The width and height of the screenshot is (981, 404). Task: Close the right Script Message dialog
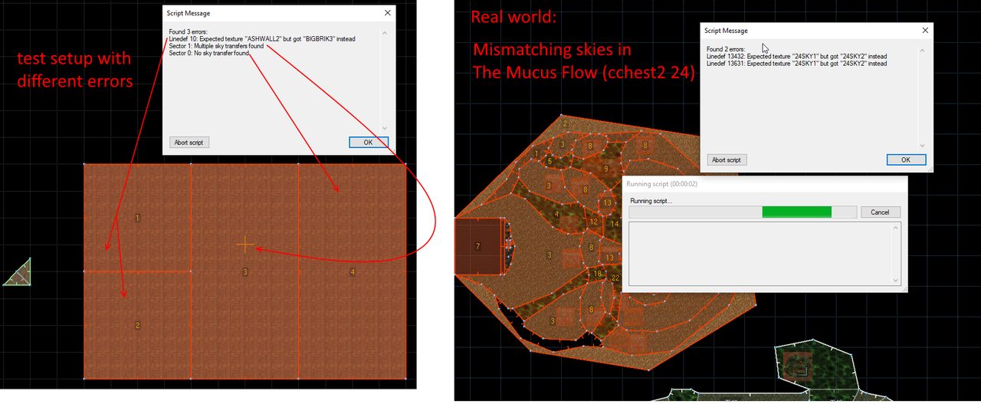pyautogui.click(x=925, y=31)
